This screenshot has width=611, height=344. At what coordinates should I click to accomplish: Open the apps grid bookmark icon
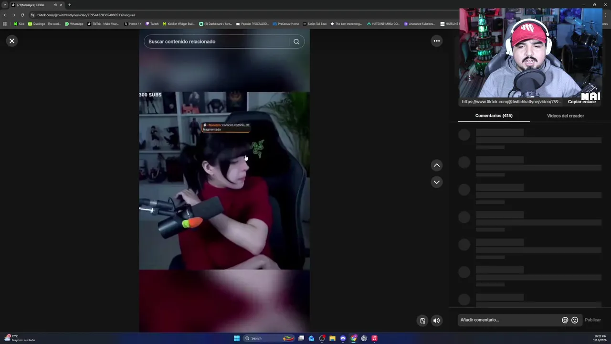click(x=5, y=23)
